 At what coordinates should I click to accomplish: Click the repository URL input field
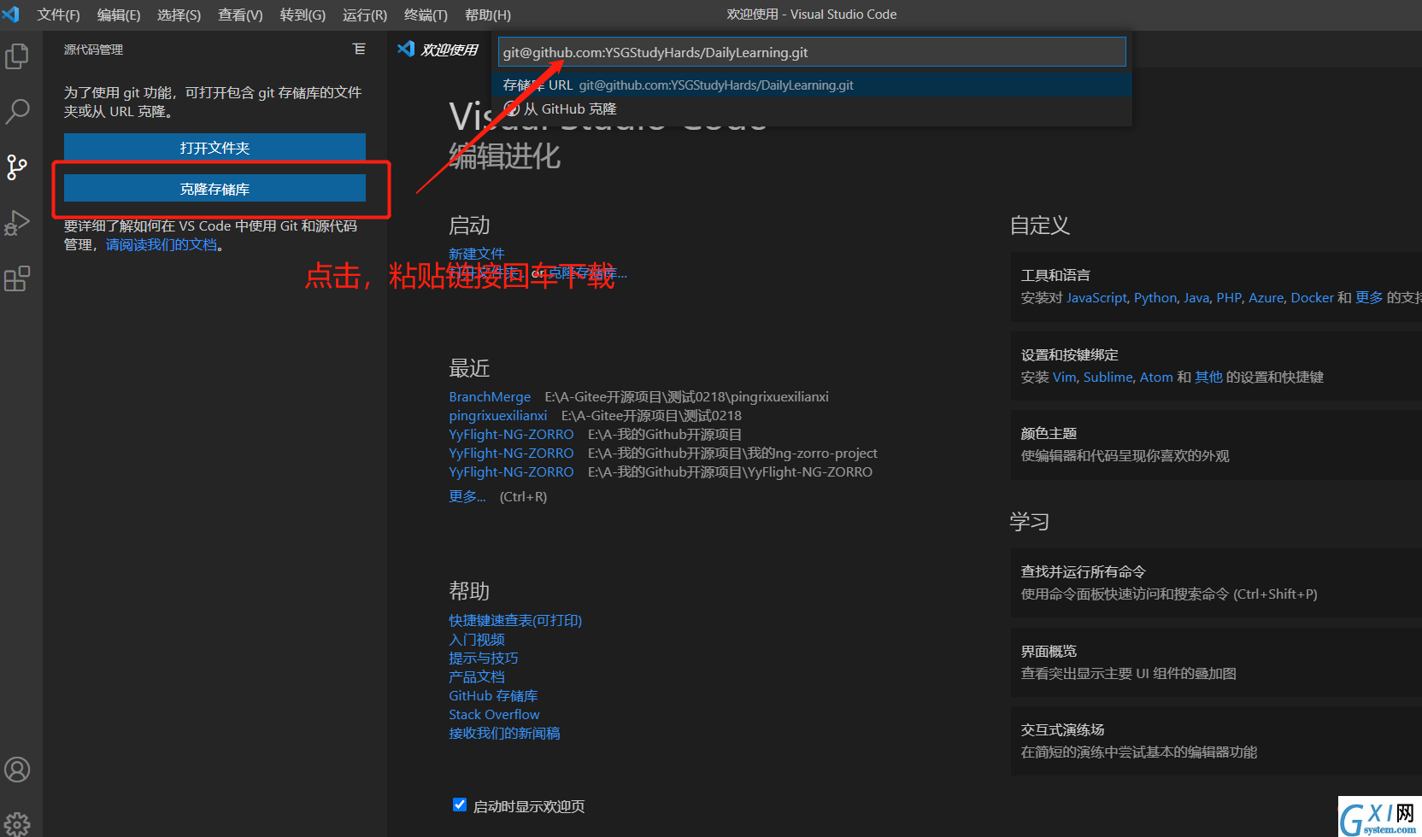pos(812,52)
